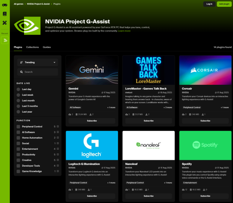The width and height of the screenshot is (233, 203).
Task: Expand '+1 more' tags on Corsair card
Action: tap(225, 107)
